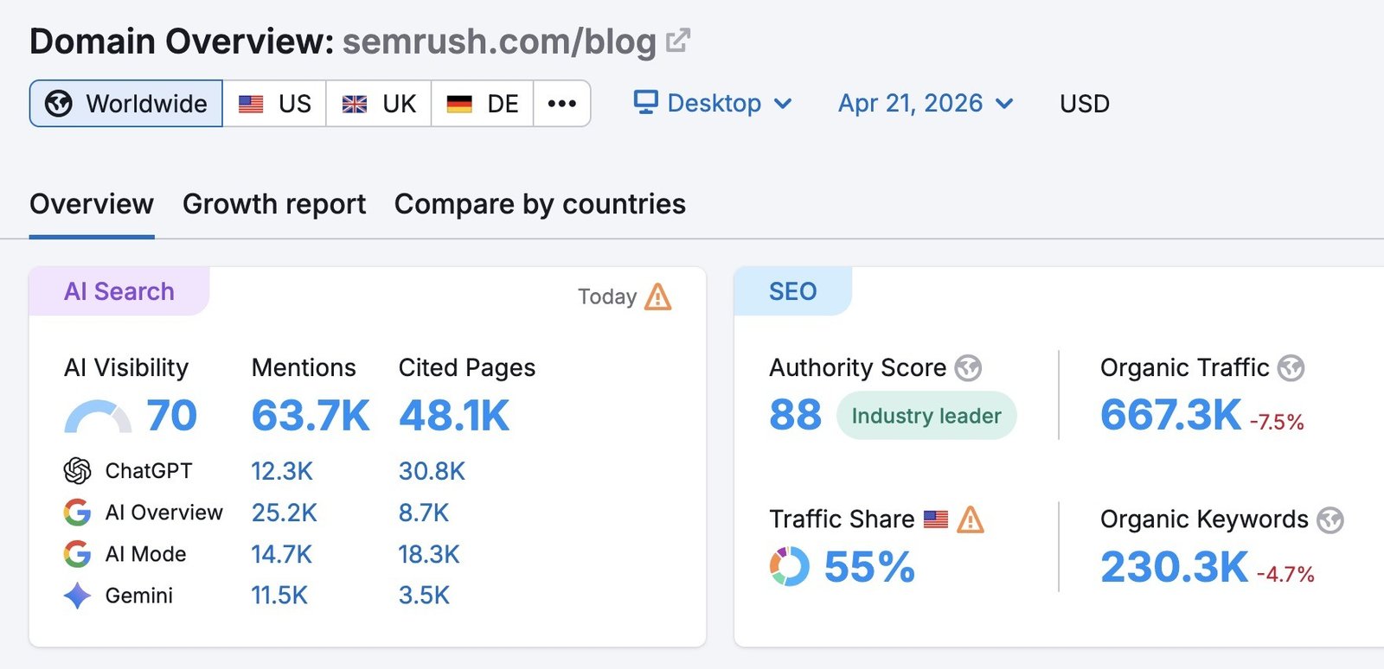This screenshot has height=669, width=1384.
Task: Open the Growth report tab
Action: pyautogui.click(x=274, y=204)
